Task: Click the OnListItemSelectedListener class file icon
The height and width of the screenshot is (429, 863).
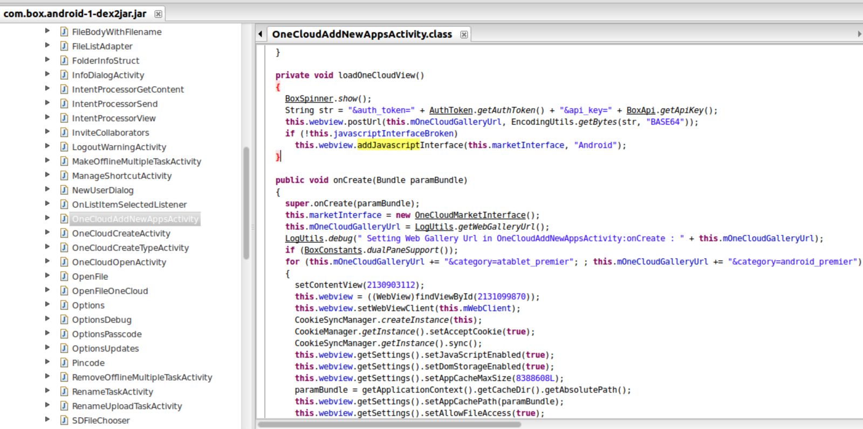Action: (64, 205)
